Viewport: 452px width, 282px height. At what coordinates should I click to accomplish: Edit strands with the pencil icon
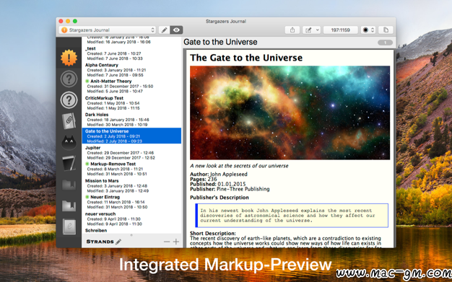(118, 242)
